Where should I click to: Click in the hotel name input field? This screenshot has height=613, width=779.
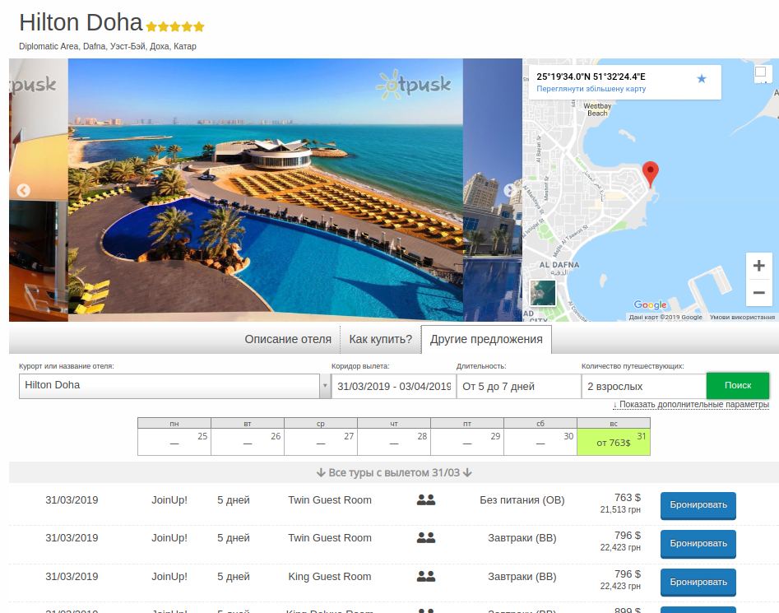click(x=169, y=386)
